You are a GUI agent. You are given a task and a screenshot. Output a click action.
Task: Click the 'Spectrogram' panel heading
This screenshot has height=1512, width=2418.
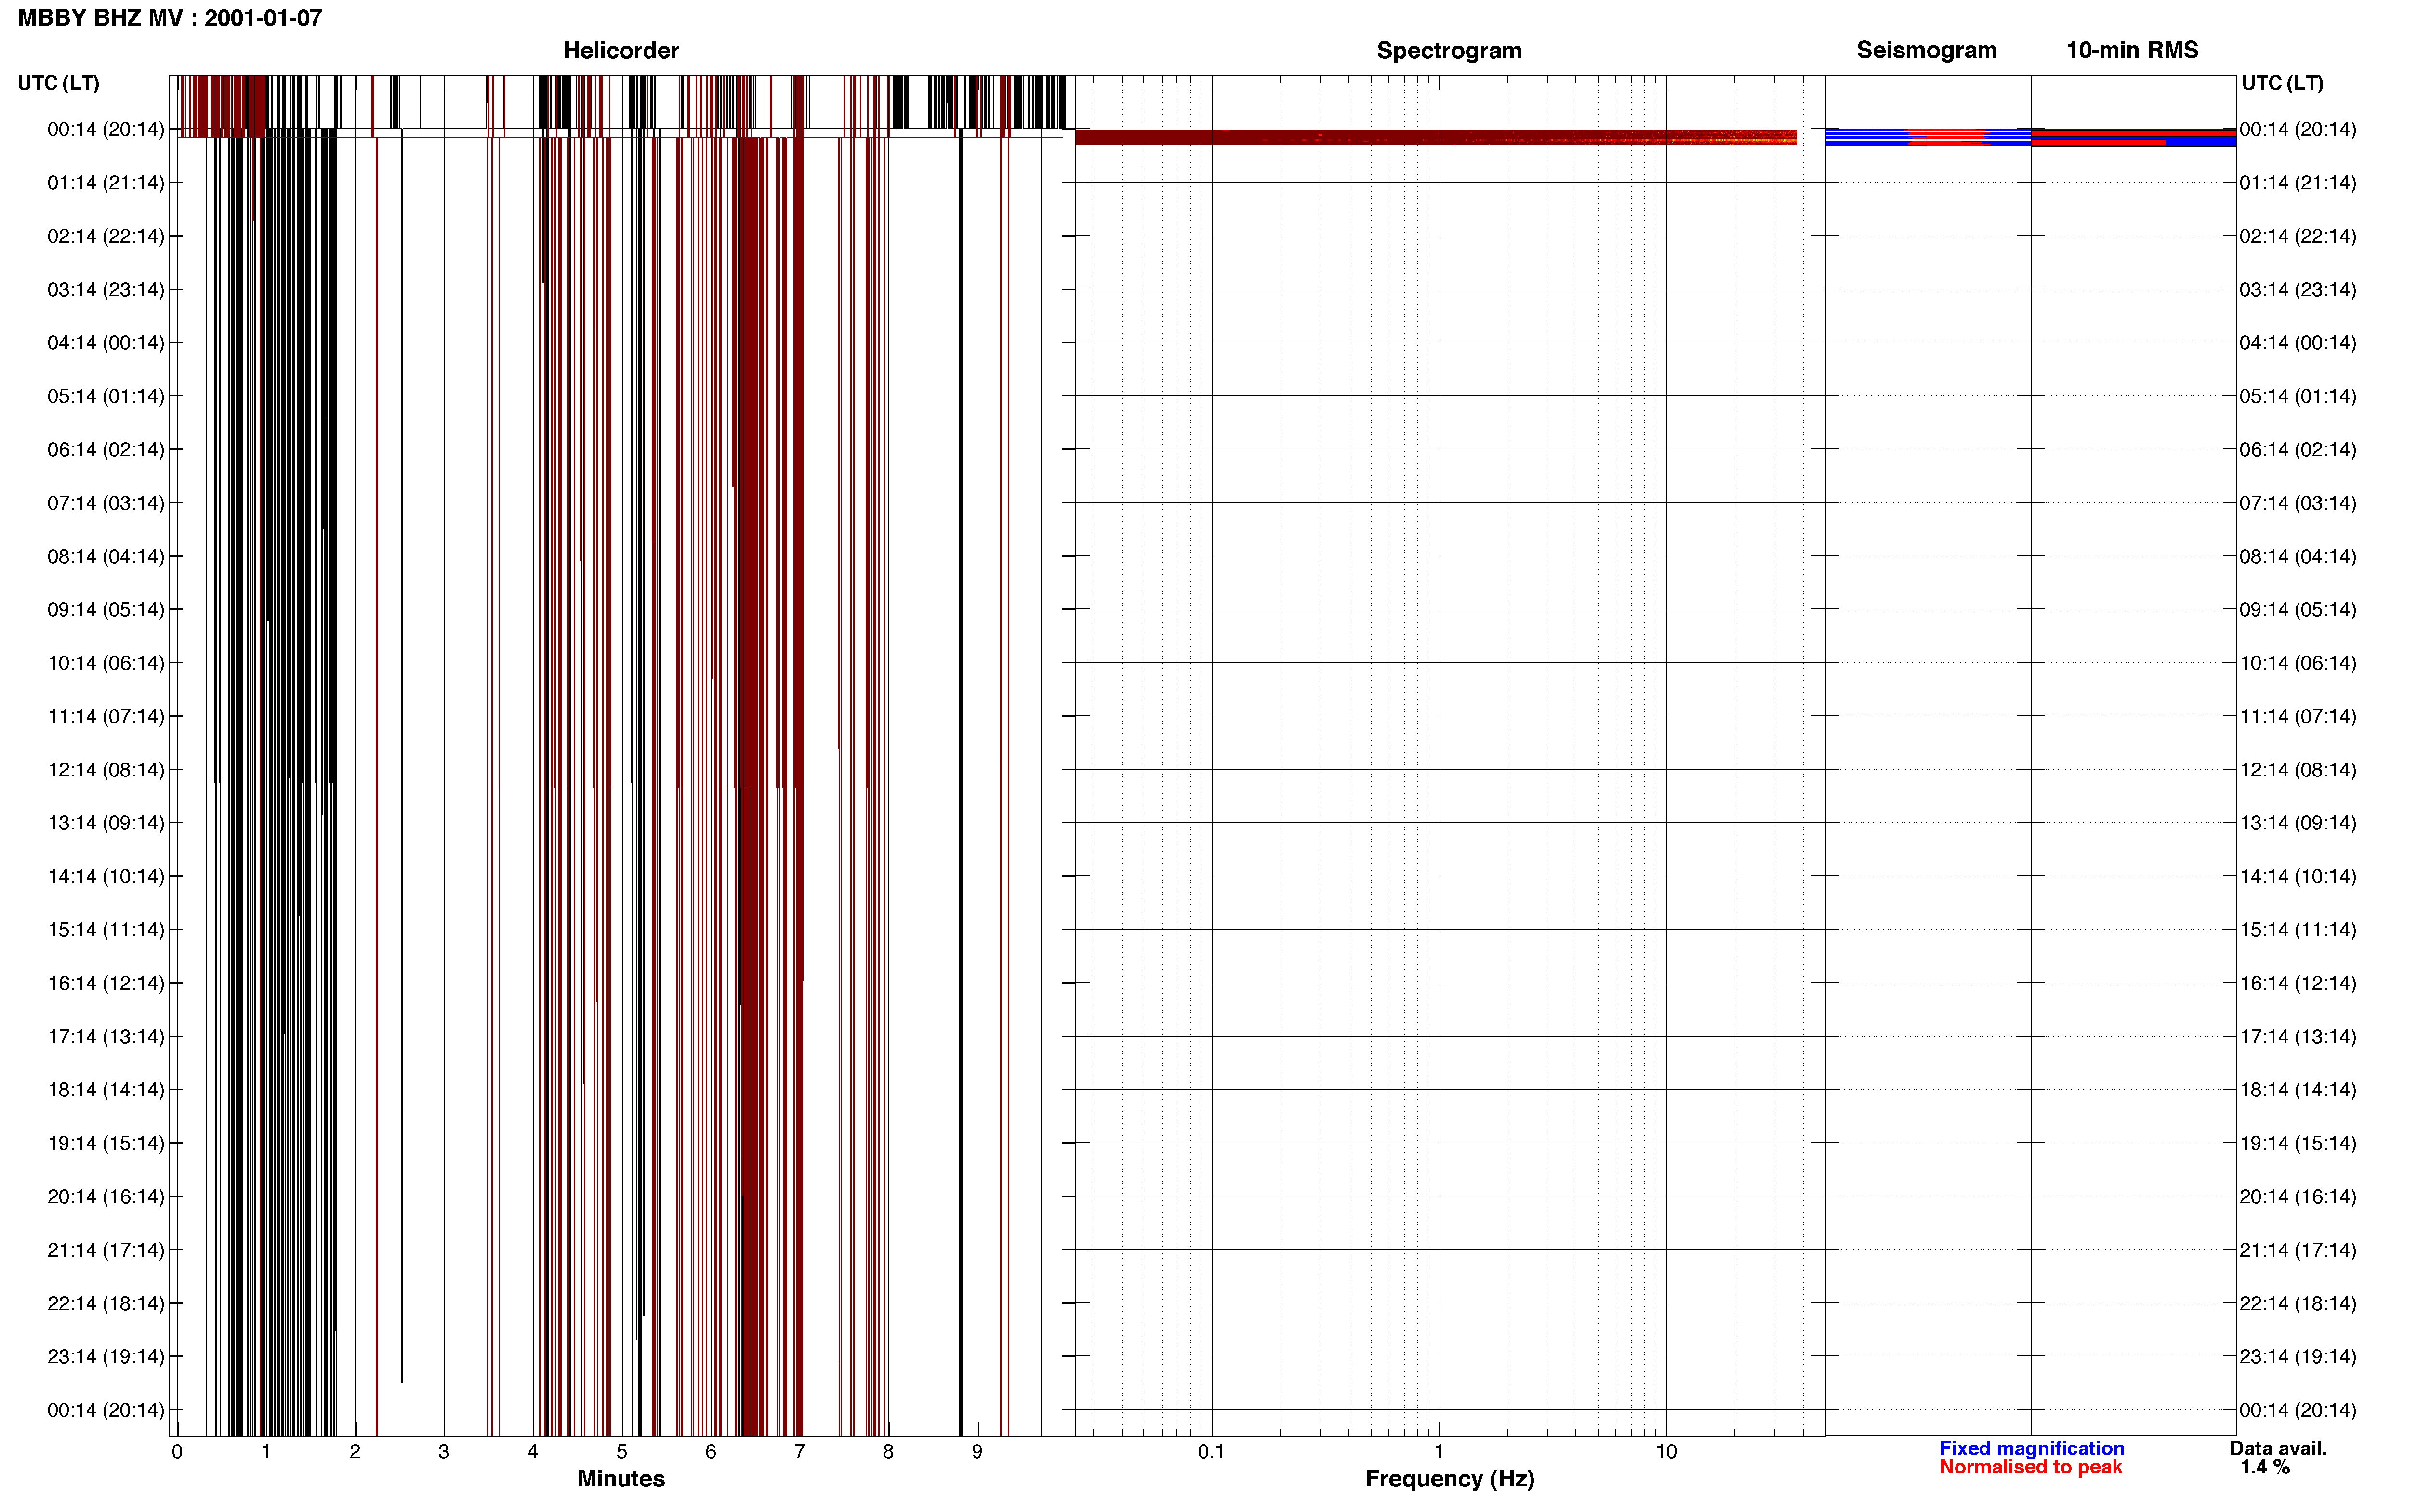[x=1449, y=50]
